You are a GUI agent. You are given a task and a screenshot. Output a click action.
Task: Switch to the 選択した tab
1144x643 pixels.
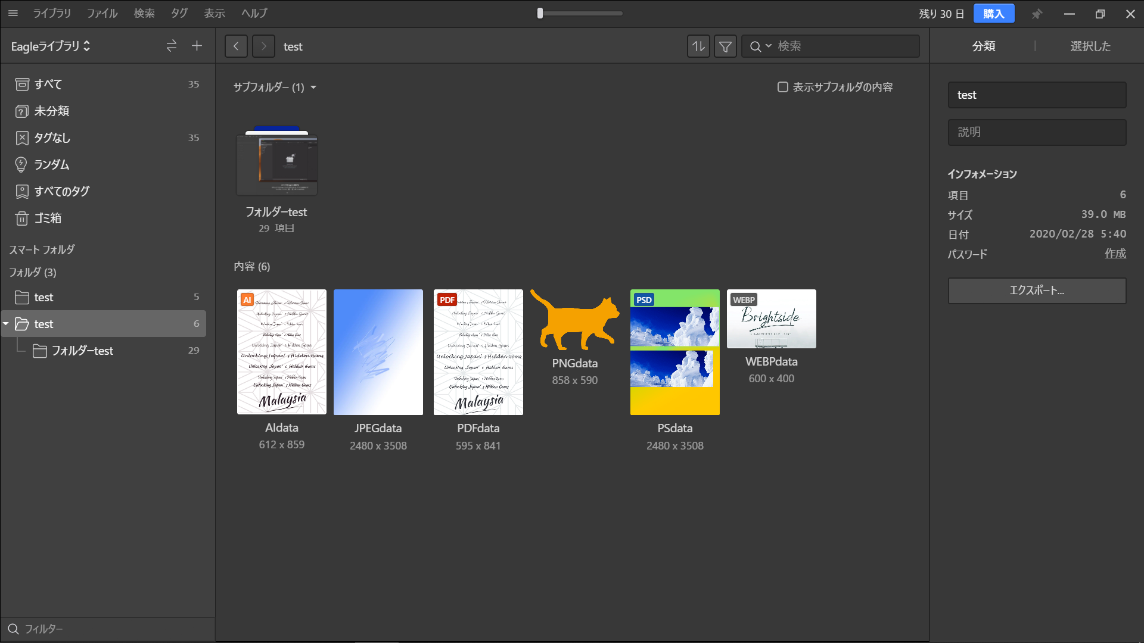[1090, 46]
